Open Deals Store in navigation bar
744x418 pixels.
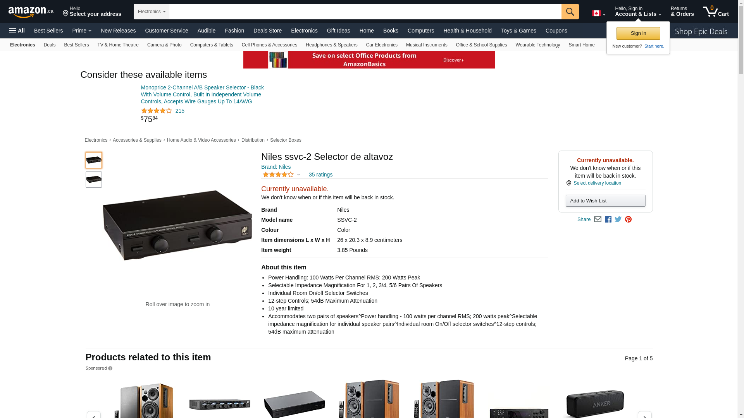coord(267,31)
